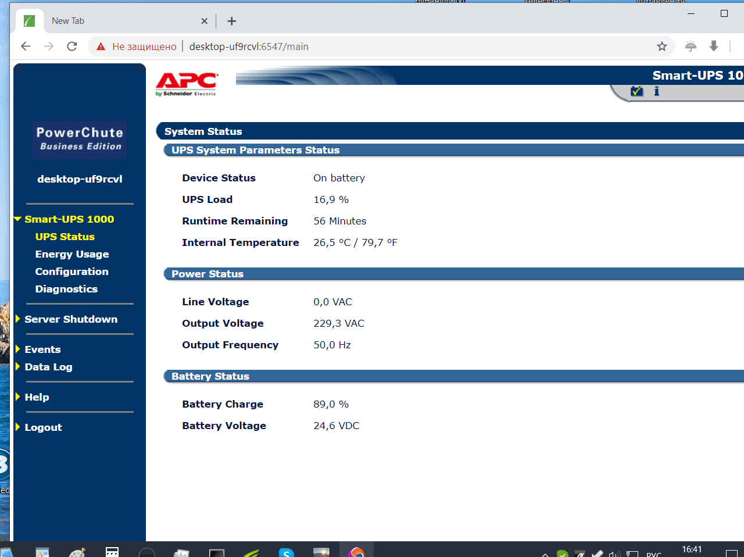The image size is (744, 557).
Task: Expand the Data Log menu arrow
Action: pos(17,366)
